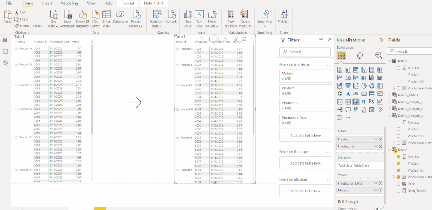The image size is (432, 210).
Task: Switch to the Modeling ribbon tab
Action: (70, 3)
